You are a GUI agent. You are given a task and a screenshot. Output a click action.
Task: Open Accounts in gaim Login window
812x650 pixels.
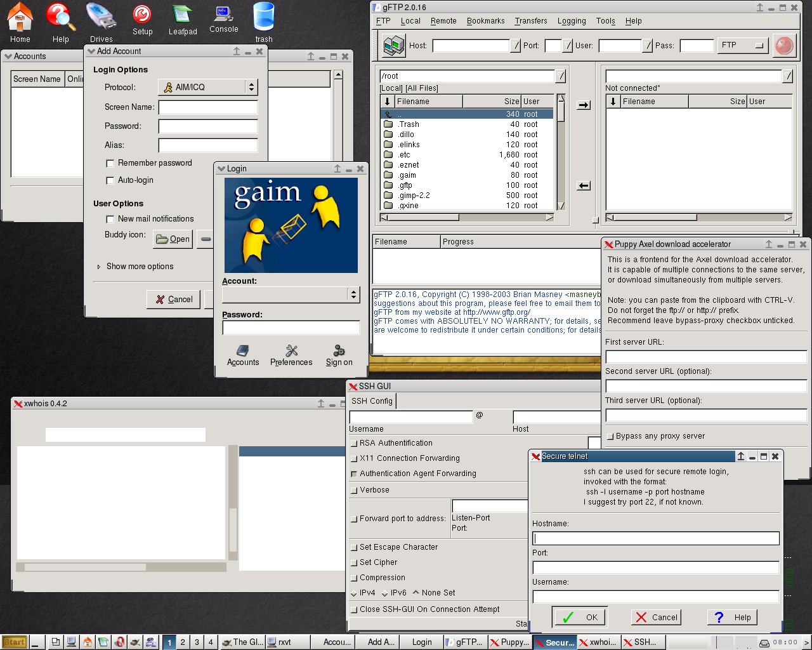[x=243, y=355]
